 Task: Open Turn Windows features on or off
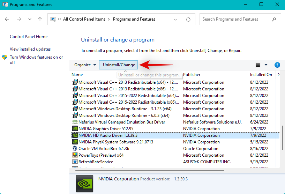point(36,60)
